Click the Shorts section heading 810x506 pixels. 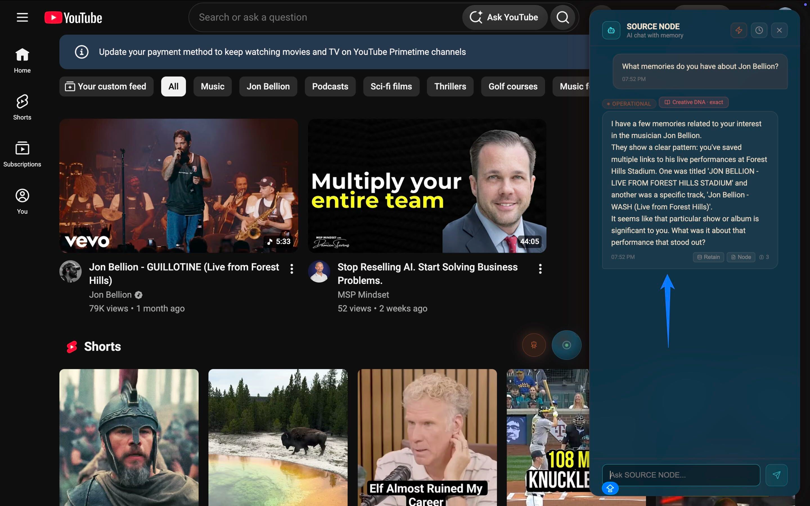pyautogui.click(x=102, y=347)
